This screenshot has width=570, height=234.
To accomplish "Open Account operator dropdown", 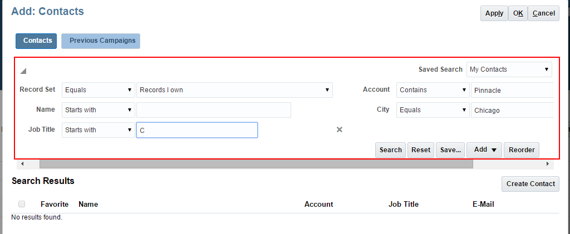I will 433,90.
